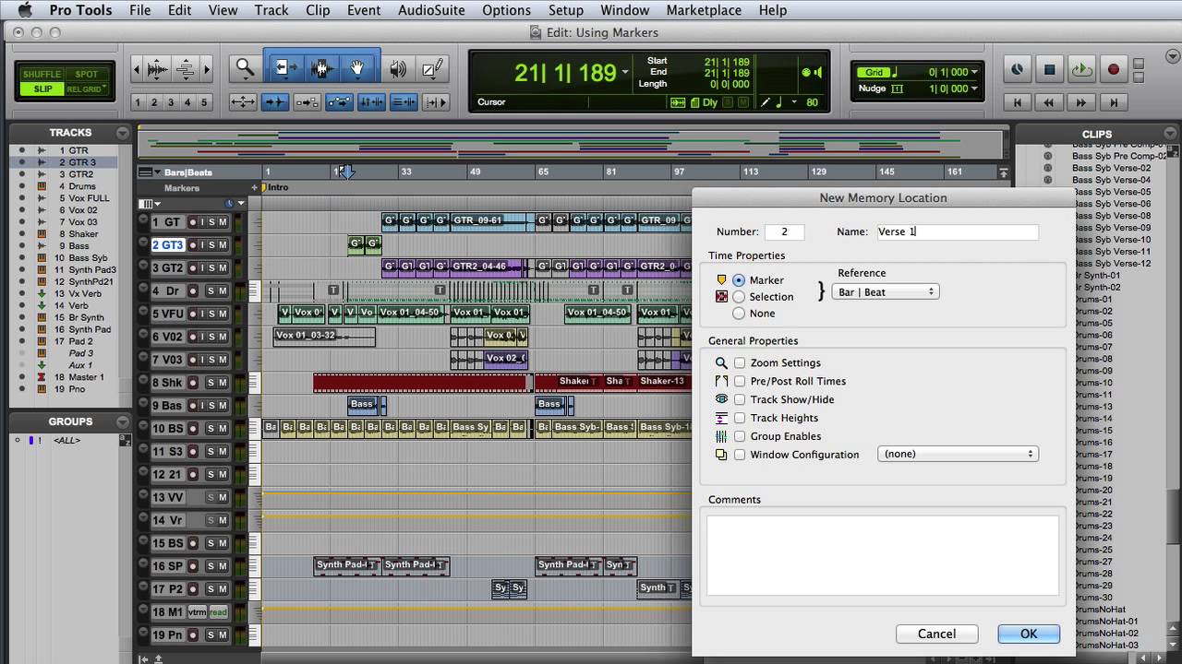Open the main counter format dropdown
This screenshot has width=1182, height=664.
(x=625, y=73)
